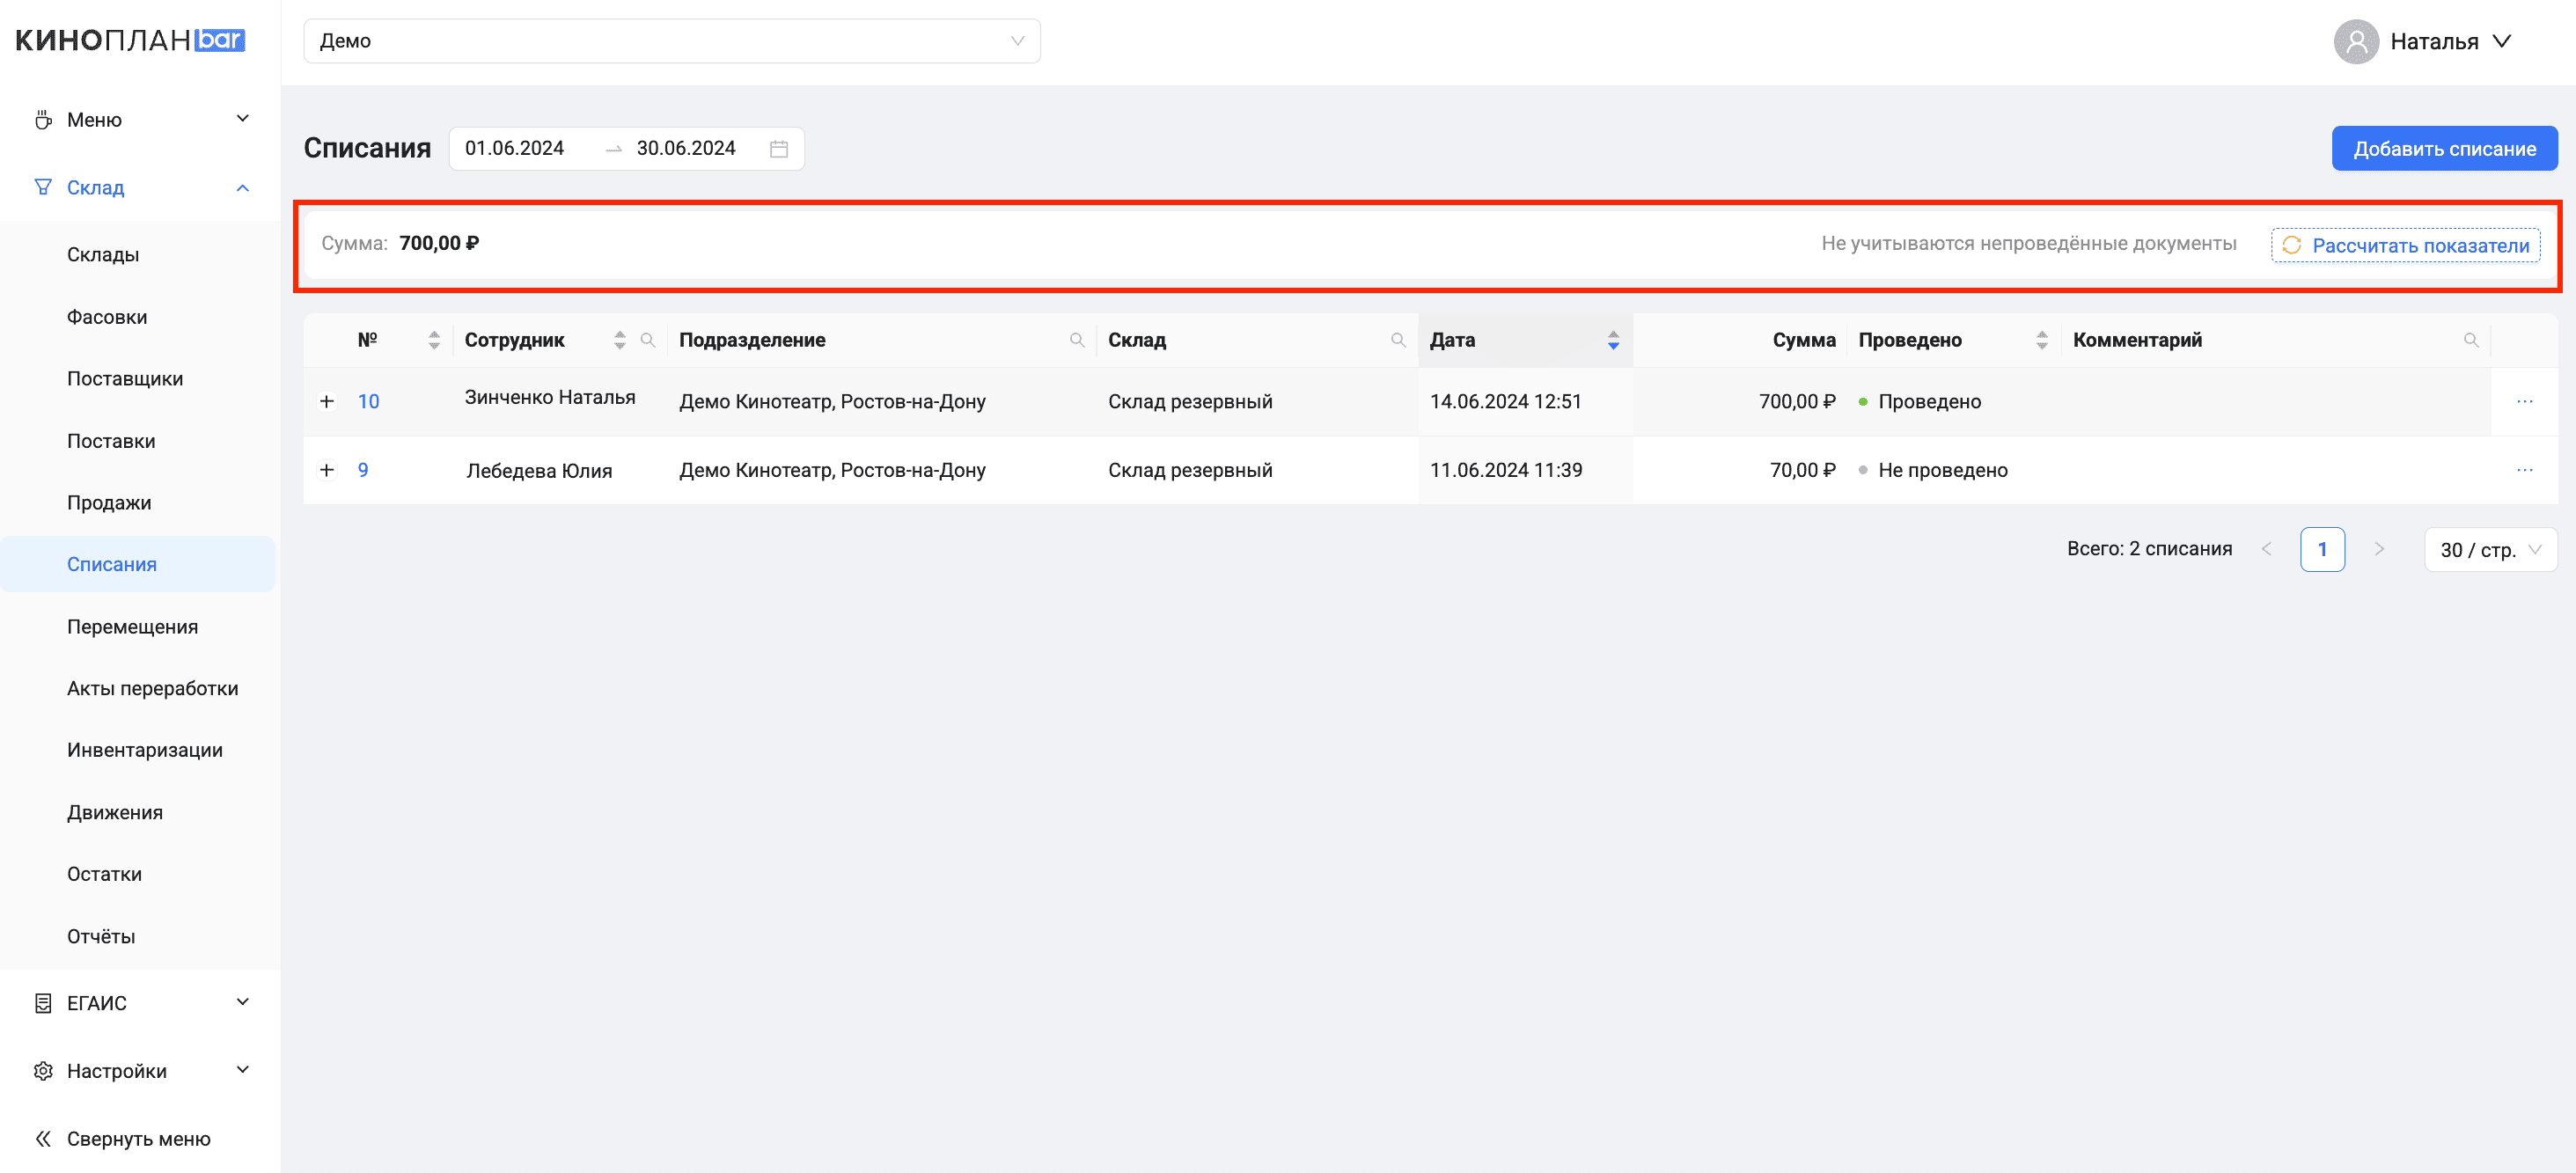The image size is (2576, 1173).
Task: Open the 30 / стр. page size dropdown
Action: (2490, 549)
